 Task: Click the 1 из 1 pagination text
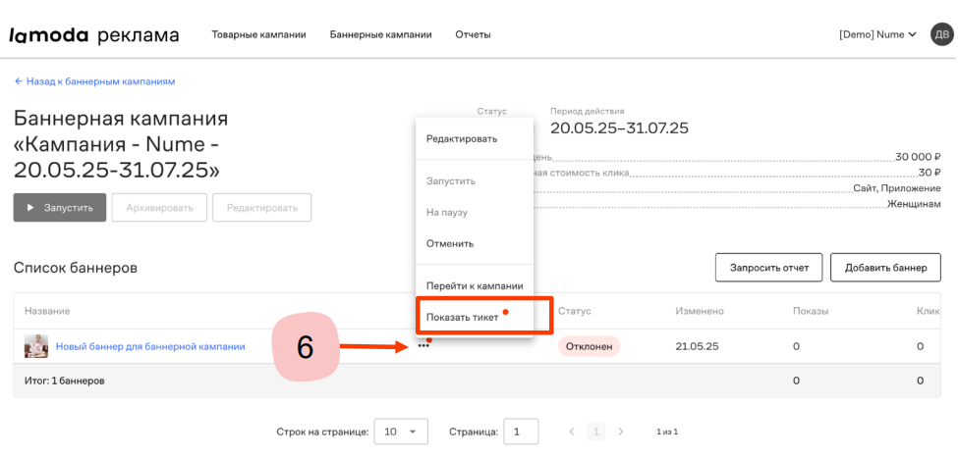click(667, 432)
